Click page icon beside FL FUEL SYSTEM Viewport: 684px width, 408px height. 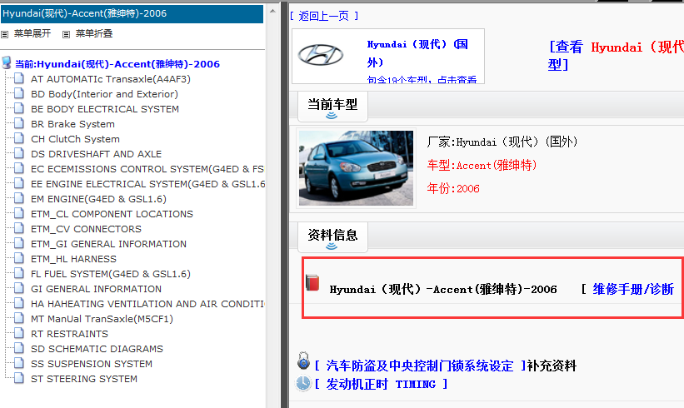pyautogui.click(x=19, y=273)
